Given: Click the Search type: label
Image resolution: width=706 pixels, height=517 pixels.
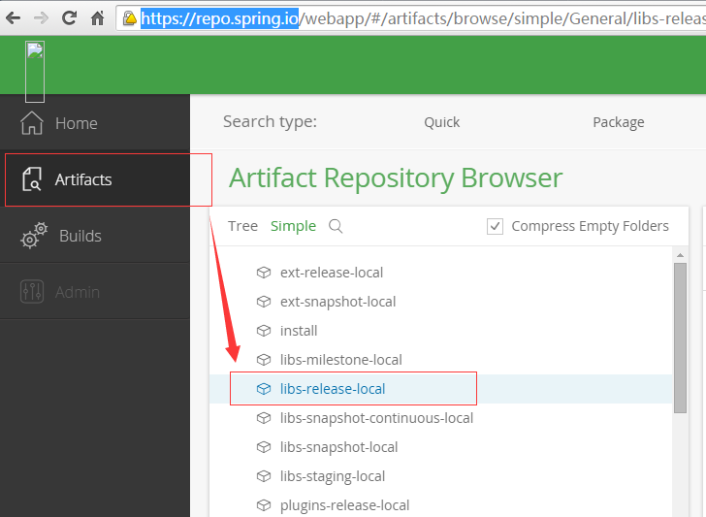Looking at the screenshot, I should [270, 121].
